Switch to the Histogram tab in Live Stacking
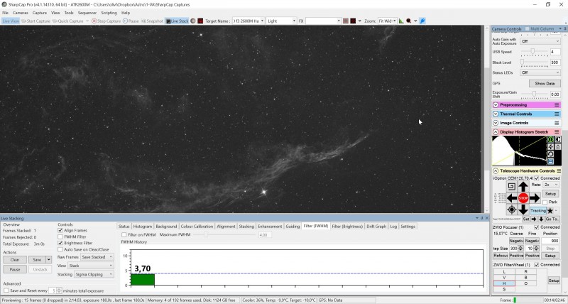The width and height of the screenshot is (568, 304). pos(143,227)
